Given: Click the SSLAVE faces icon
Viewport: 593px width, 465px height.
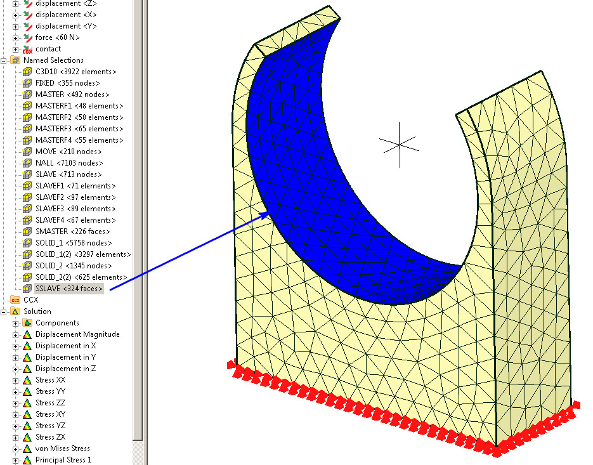Looking at the screenshot, I should pyautogui.click(x=27, y=289).
